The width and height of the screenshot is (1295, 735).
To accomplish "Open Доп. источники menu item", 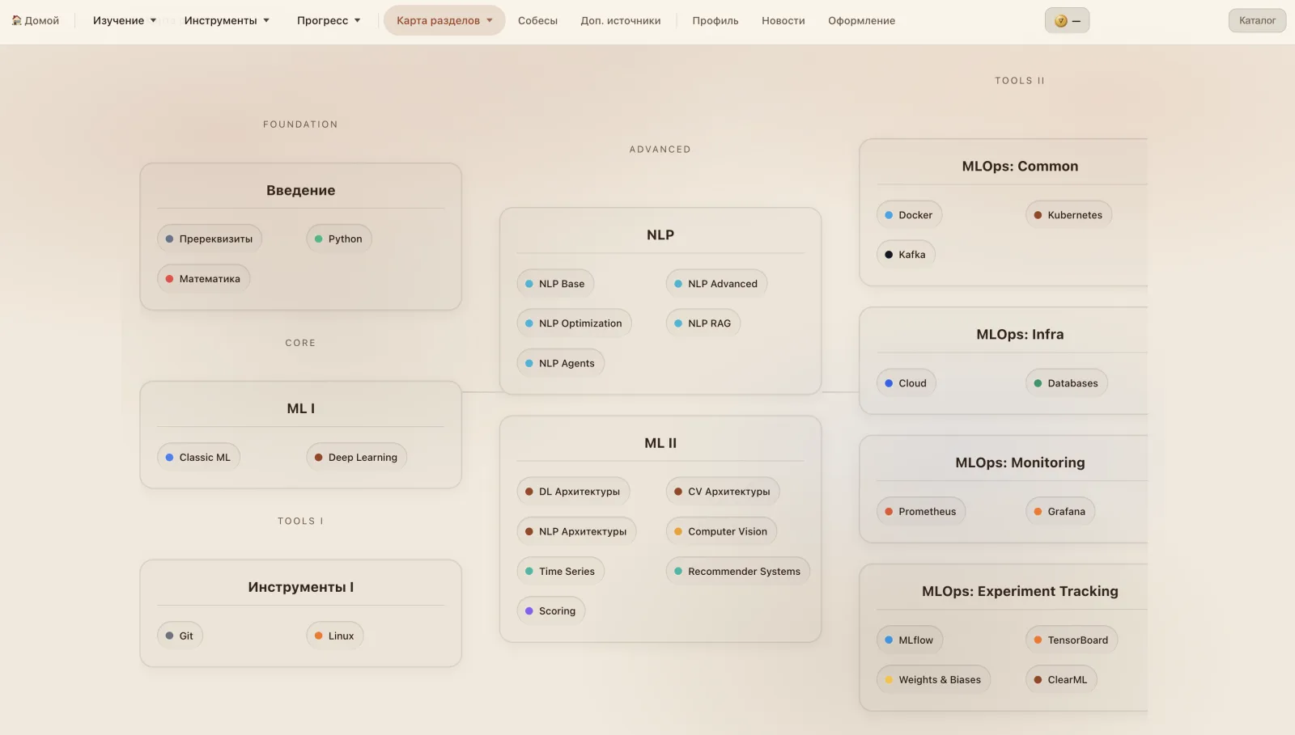I will point(620,20).
